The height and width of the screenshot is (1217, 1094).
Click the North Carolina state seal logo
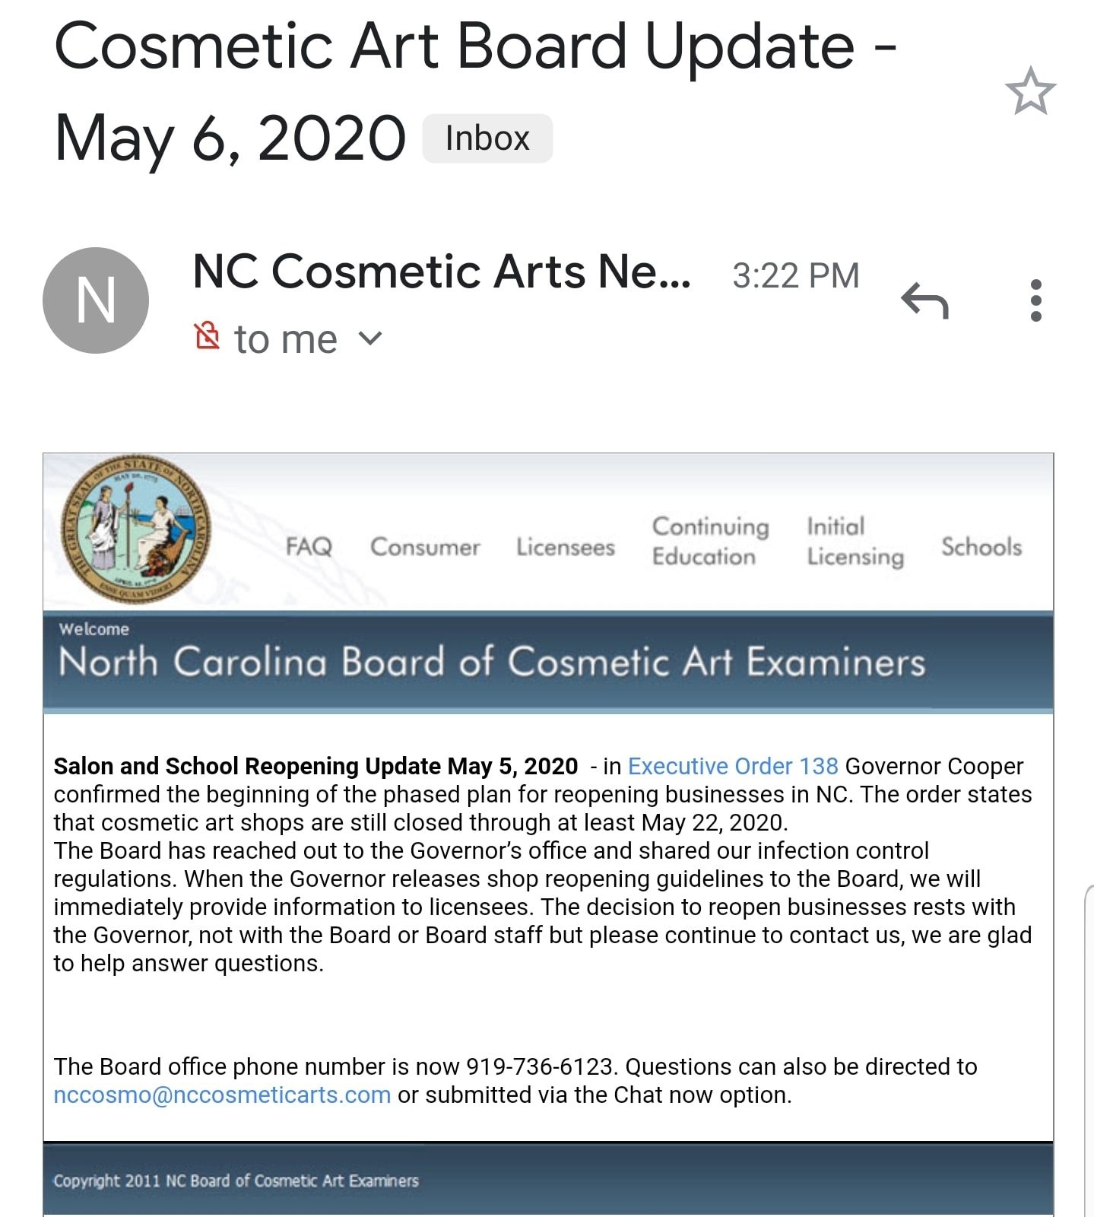coord(135,529)
